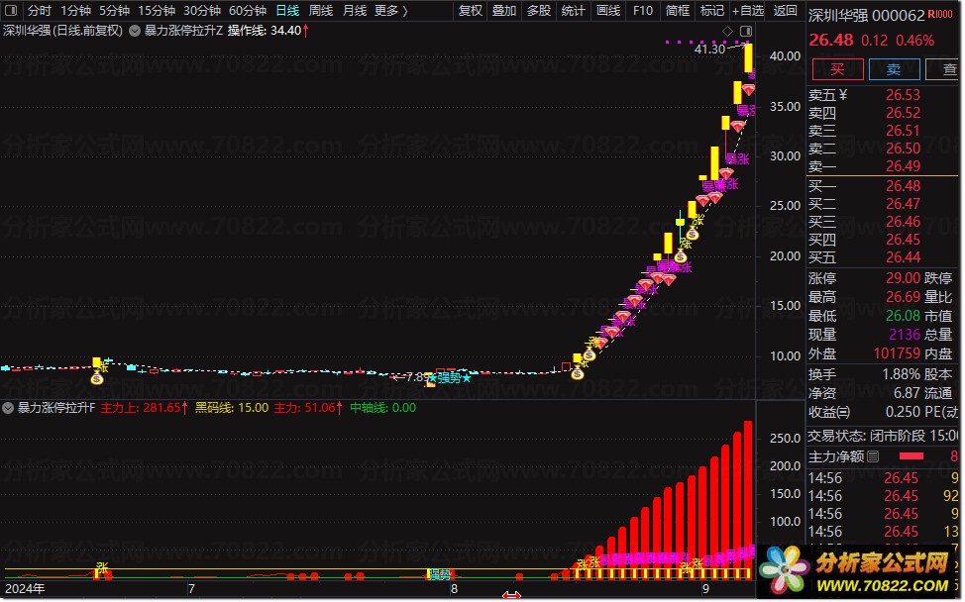Click the 涨停 29.00 limit-up value
The height and width of the screenshot is (602, 965).
903,278
